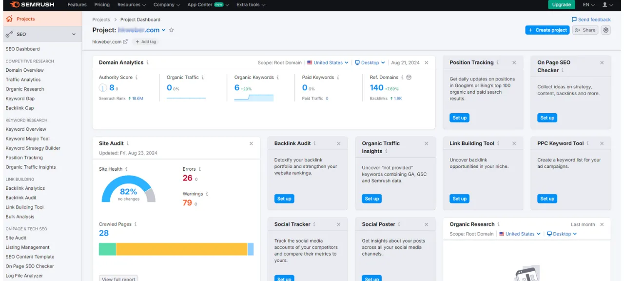
Task: Open Domain Overview in sidebar
Action: (x=24, y=70)
